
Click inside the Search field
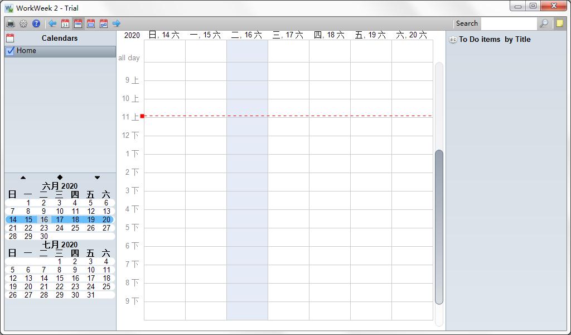point(509,23)
